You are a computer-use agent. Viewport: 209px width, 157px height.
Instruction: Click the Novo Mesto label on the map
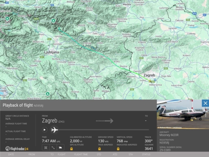pos(96,77)
